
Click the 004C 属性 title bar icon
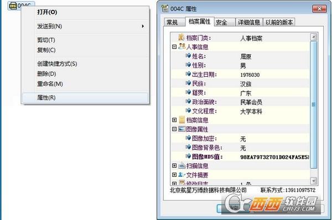(x=165, y=8)
